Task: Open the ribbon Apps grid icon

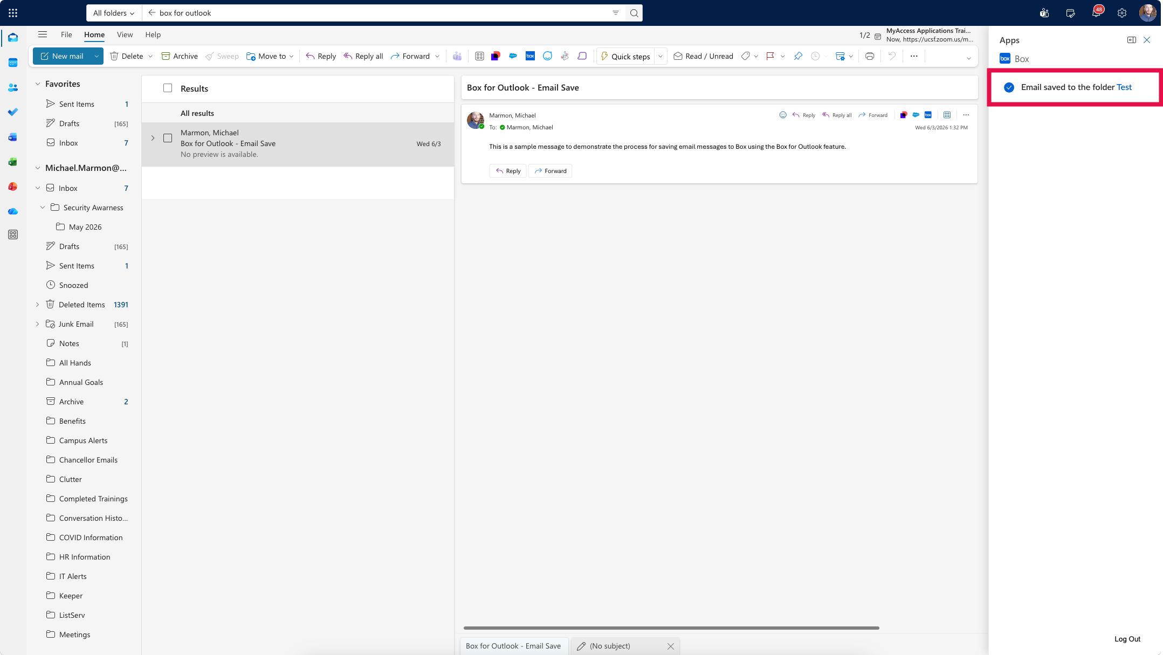Action: click(x=479, y=56)
